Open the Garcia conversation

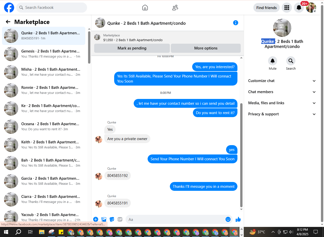pyautogui.click(x=44, y=181)
